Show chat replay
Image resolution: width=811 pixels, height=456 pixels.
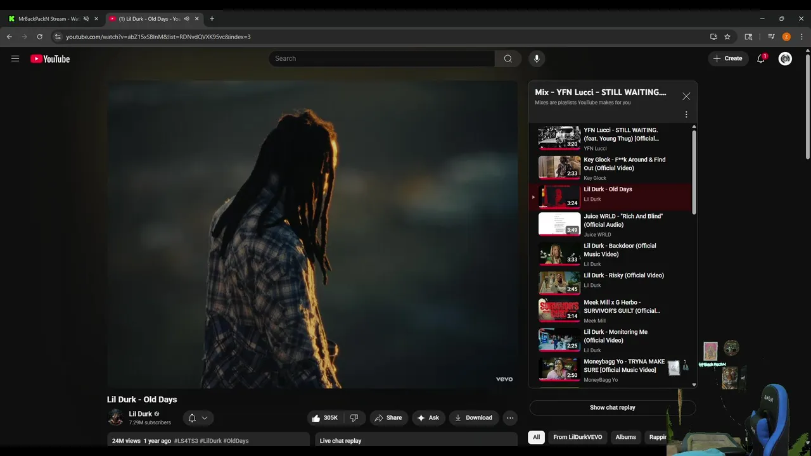tap(613, 408)
